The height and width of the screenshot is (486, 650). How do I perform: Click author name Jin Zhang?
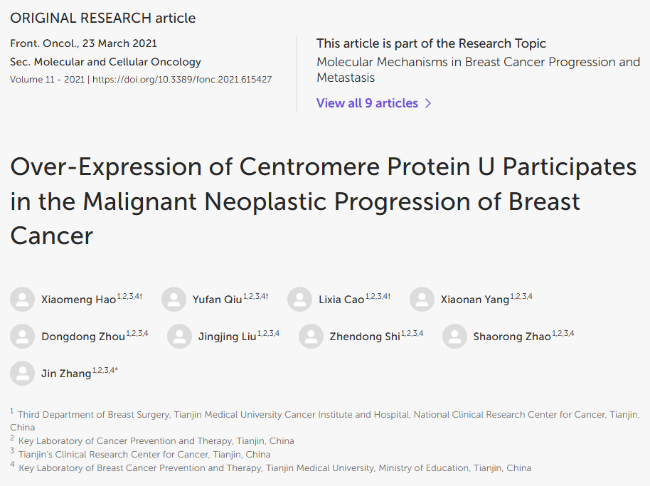tap(66, 374)
